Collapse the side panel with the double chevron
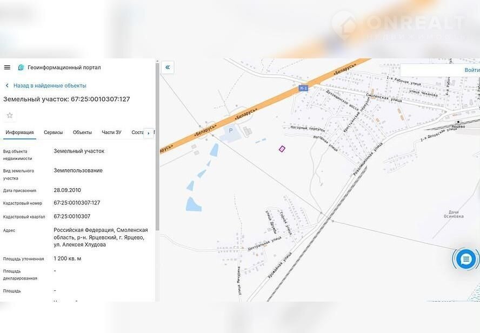 [x=168, y=68]
